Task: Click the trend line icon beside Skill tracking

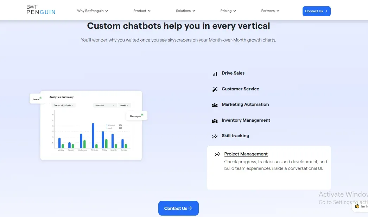Action: 215,136
